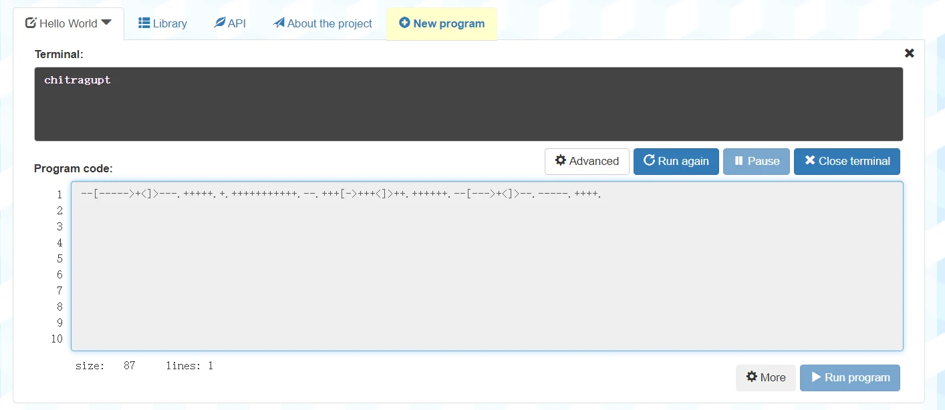Click the list icon beside Library
The image size is (945, 410).
click(x=144, y=23)
